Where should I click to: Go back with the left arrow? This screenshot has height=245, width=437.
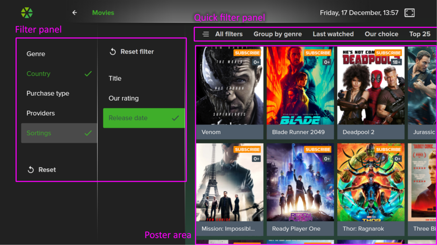(75, 13)
